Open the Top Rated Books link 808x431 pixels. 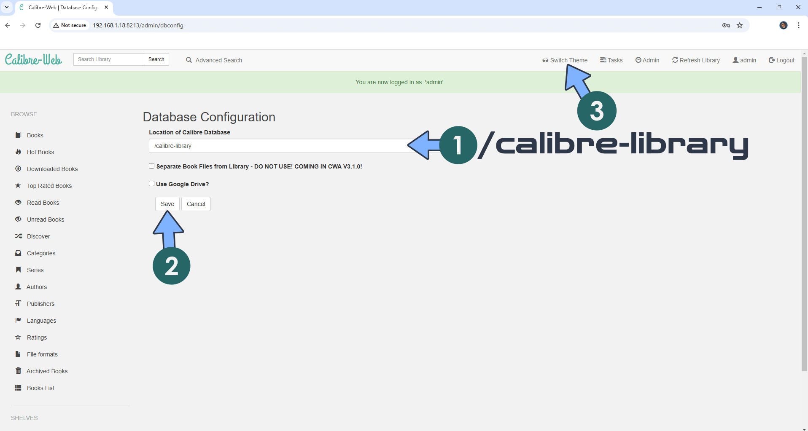[49, 186]
